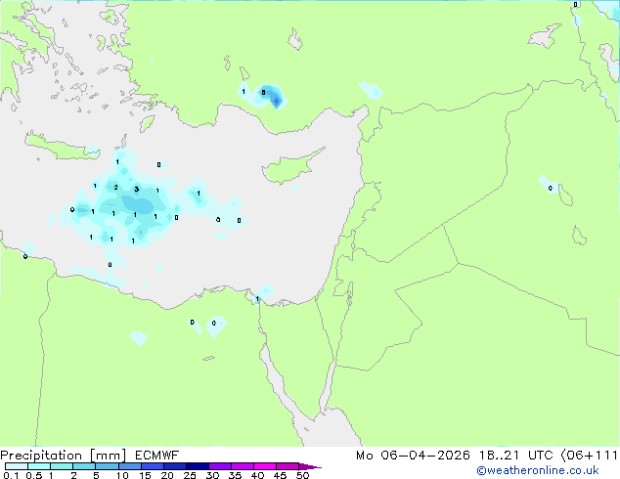Screen dimensions: 620x479
Task: Click the legend value '25'
Action: [x=190, y=475]
